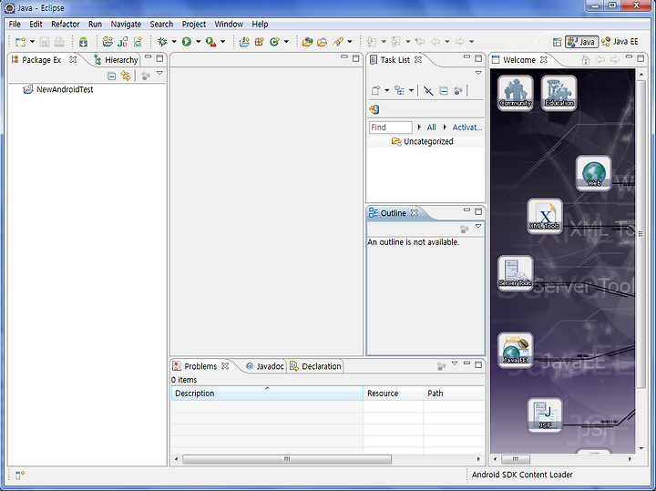Open the Education icon on Welcome page
656x491 pixels.
pyautogui.click(x=559, y=93)
